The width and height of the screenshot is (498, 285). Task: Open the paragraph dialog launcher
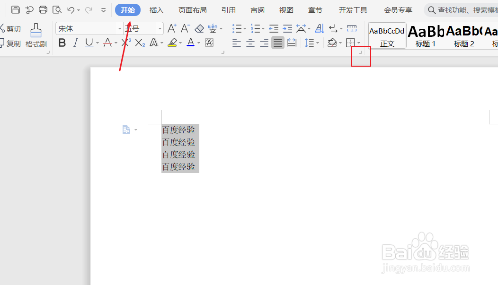point(360,52)
